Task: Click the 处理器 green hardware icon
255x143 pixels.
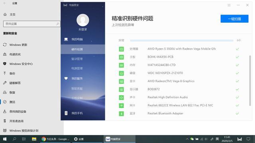Action: 121,49
